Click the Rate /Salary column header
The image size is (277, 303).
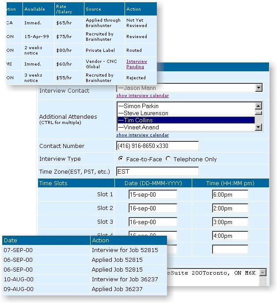click(69, 9)
